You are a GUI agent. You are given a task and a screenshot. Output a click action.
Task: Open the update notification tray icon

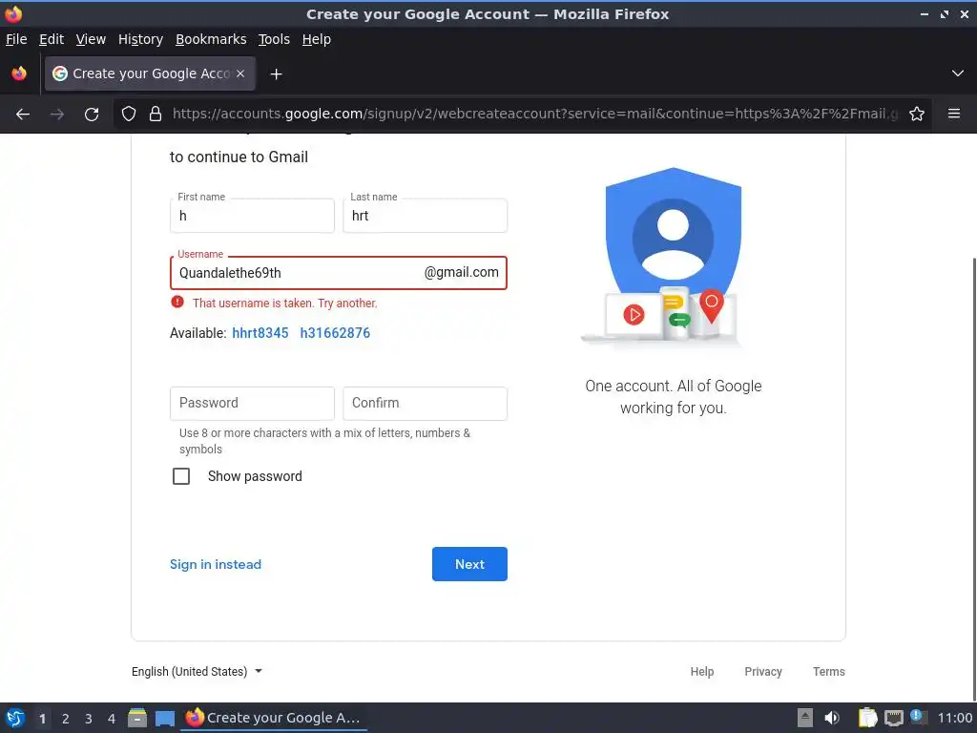coord(917,717)
